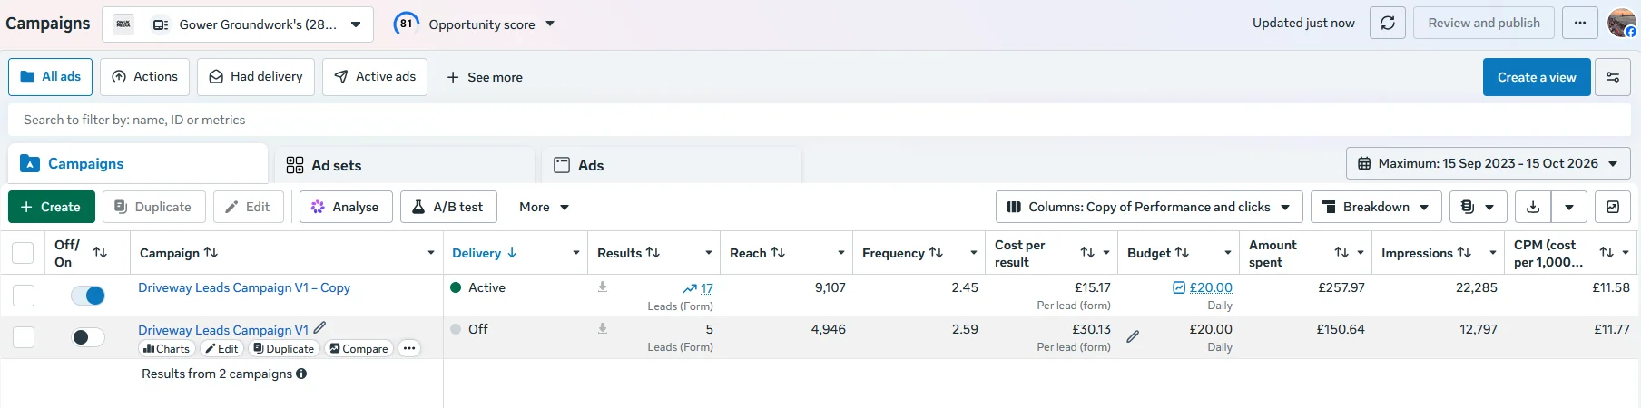
Task: Click the reports icon dropdown next to Breakdown
Action: click(x=1478, y=207)
